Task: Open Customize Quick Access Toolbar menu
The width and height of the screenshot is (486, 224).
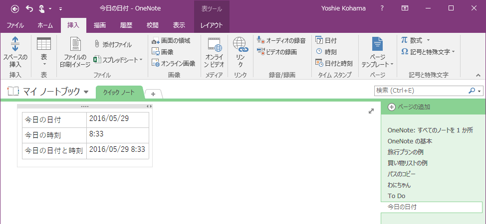Action: click(x=60, y=9)
